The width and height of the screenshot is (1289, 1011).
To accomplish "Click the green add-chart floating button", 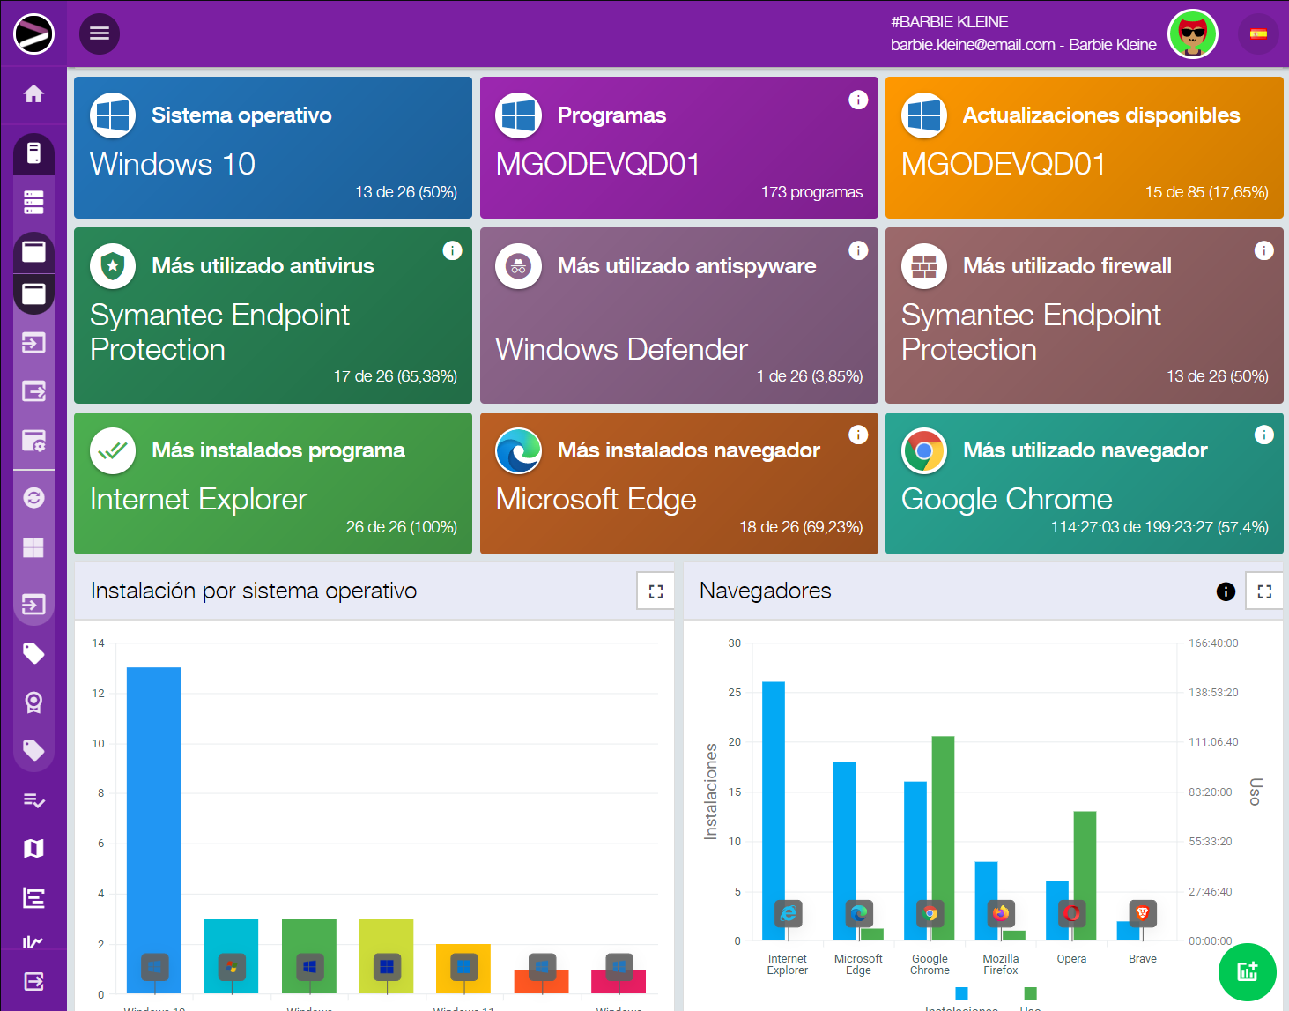I will pyautogui.click(x=1247, y=971).
